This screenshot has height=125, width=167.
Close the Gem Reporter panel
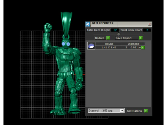pos(150,24)
